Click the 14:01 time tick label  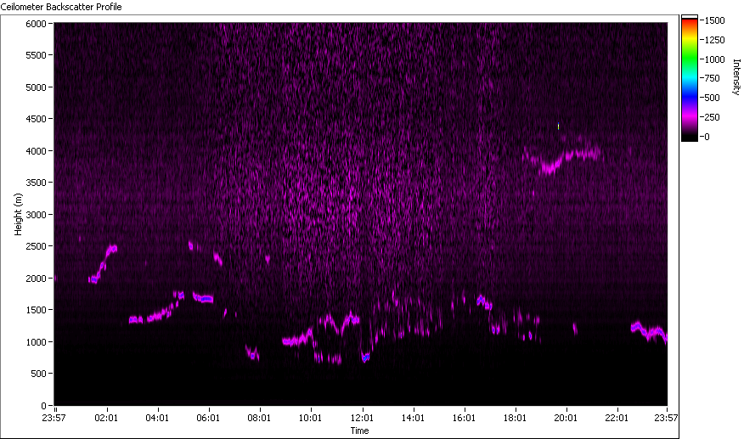coord(413,418)
